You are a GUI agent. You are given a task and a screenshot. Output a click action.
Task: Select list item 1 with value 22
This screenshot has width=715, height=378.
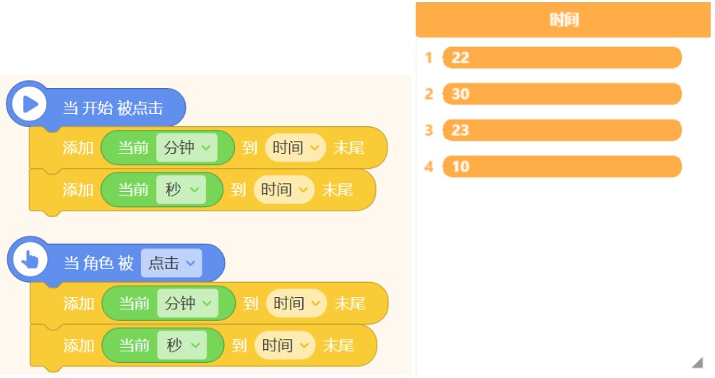(562, 58)
